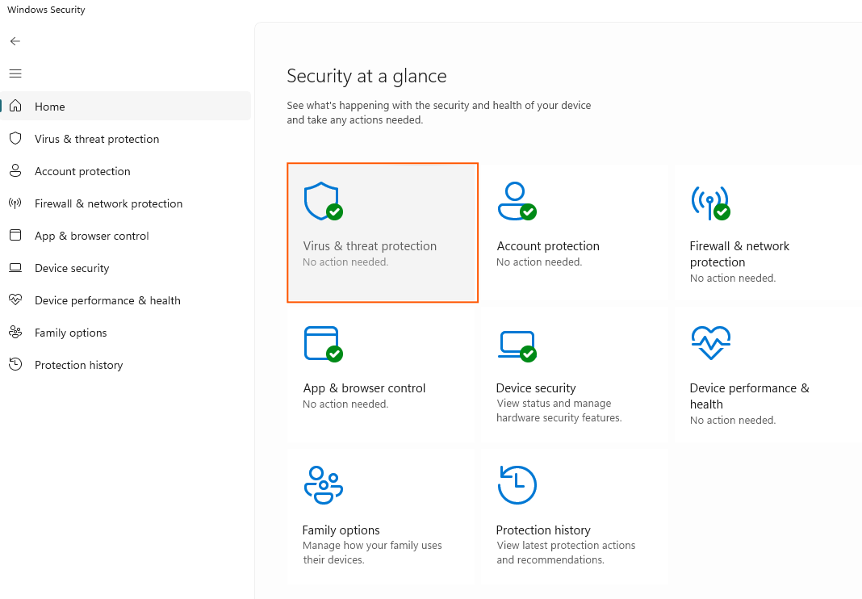
Task: Click the 'See what's happening with the security' description
Action: click(439, 113)
